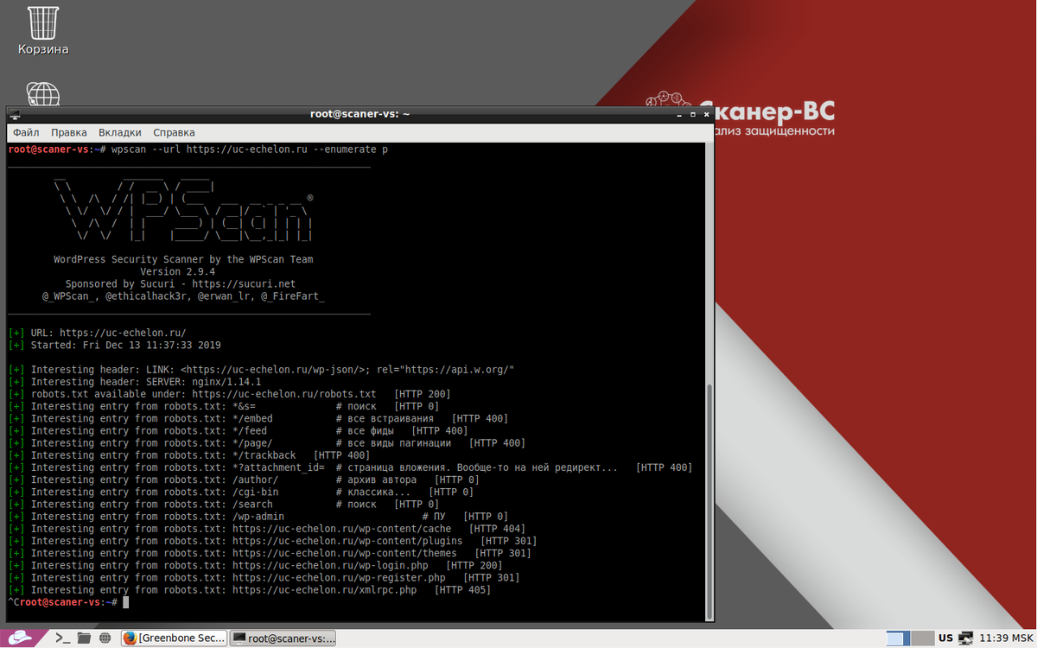The width and height of the screenshot is (1037, 648).
Task: Click the '*/trackback' robots.txt entry line
Action: (x=189, y=455)
